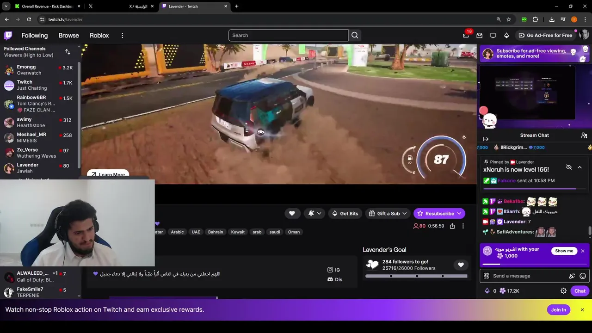Open channel points flower balance
592x333 pixels.
tap(509, 291)
